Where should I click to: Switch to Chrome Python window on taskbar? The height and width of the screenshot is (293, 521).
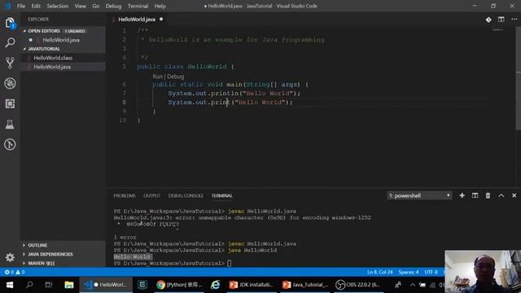pyautogui.click(x=179, y=285)
